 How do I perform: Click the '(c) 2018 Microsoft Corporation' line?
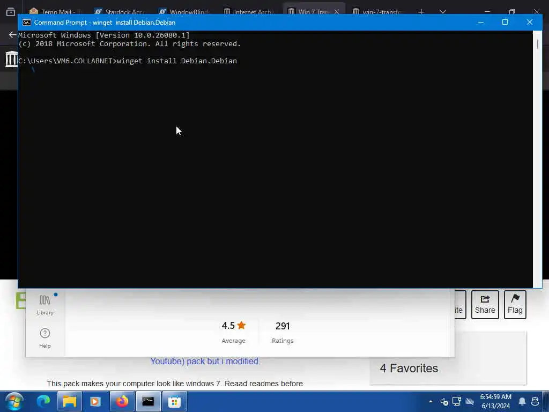130,44
